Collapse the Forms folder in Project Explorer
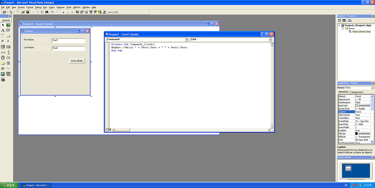 click(x=342, y=29)
